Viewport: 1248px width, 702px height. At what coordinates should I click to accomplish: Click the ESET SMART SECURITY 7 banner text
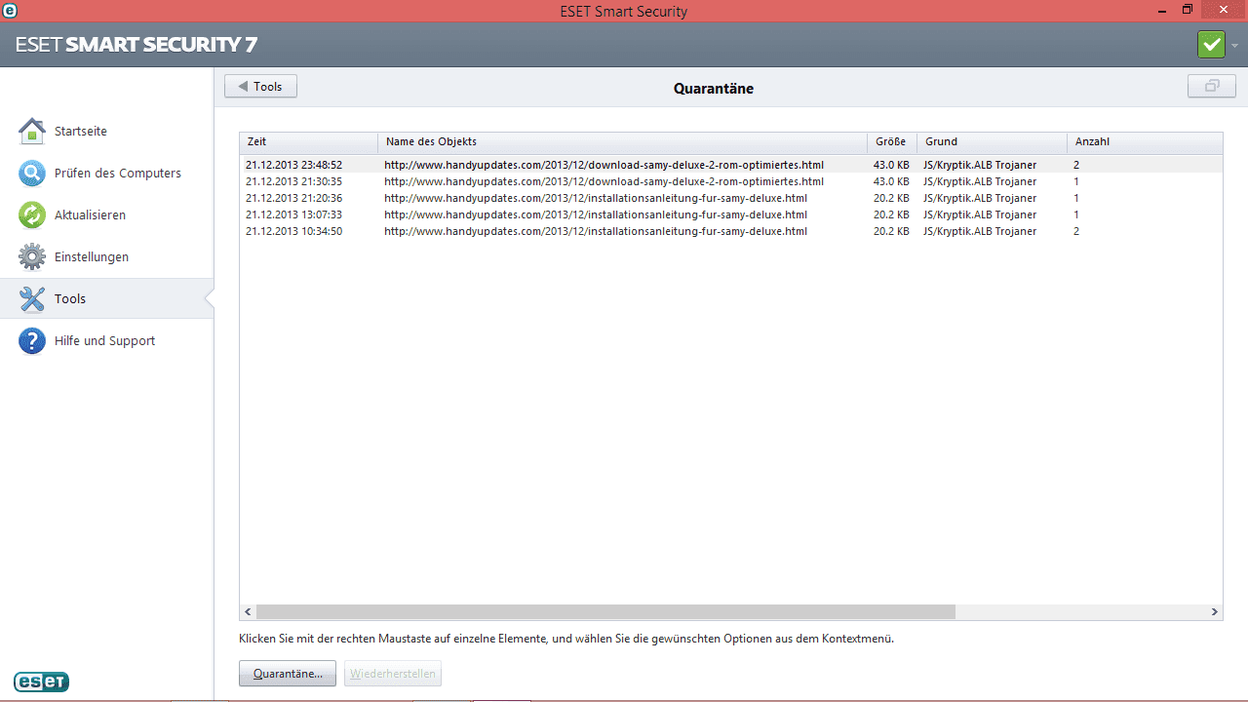click(136, 45)
